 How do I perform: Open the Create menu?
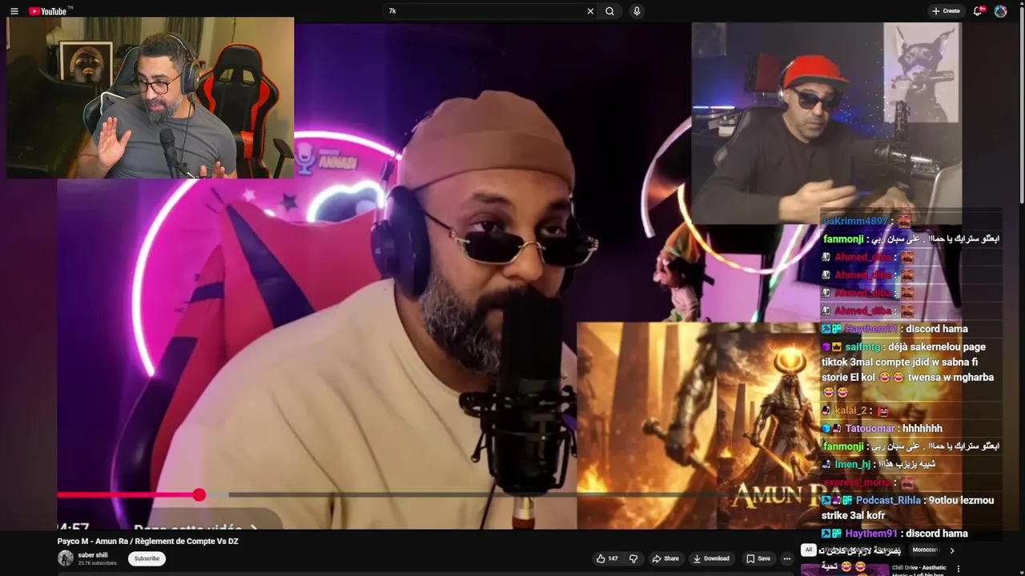(946, 11)
